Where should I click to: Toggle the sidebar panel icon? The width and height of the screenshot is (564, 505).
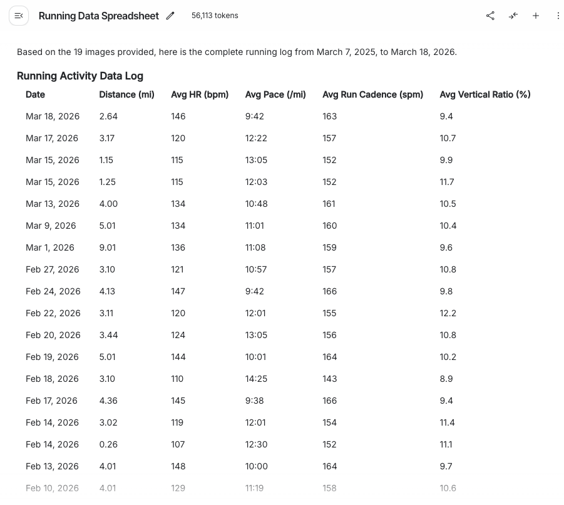click(x=19, y=16)
